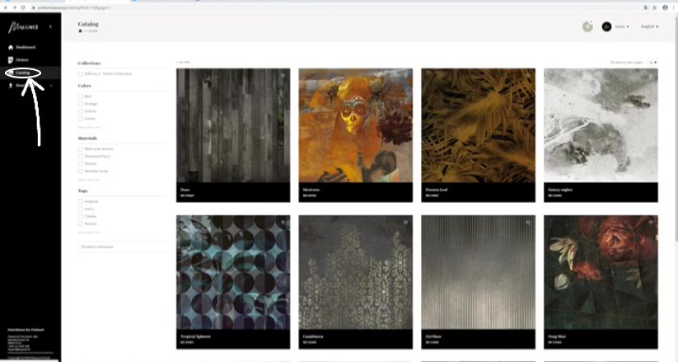Favorite the Mexicana wallpaper with heart icon
Screen dimensions: 678x362
coord(405,75)
